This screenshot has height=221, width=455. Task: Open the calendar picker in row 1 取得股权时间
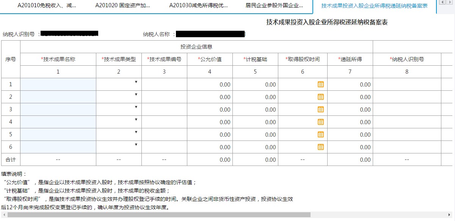coord(320,84)
